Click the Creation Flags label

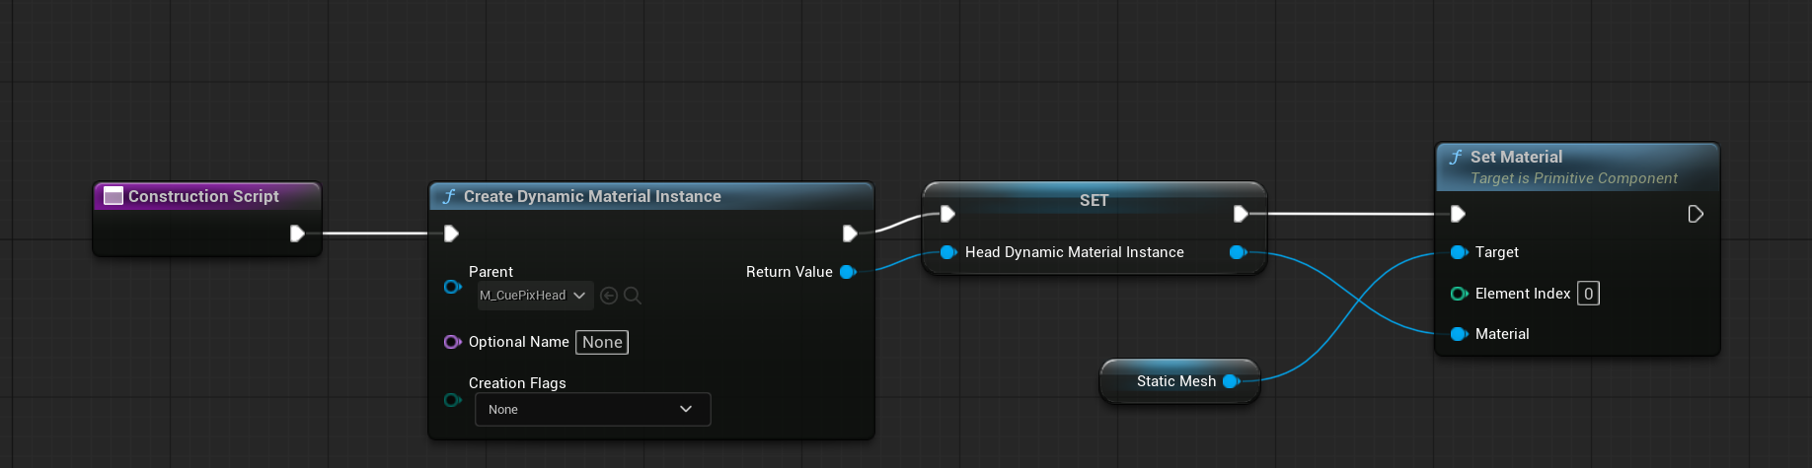click(517, 383)
